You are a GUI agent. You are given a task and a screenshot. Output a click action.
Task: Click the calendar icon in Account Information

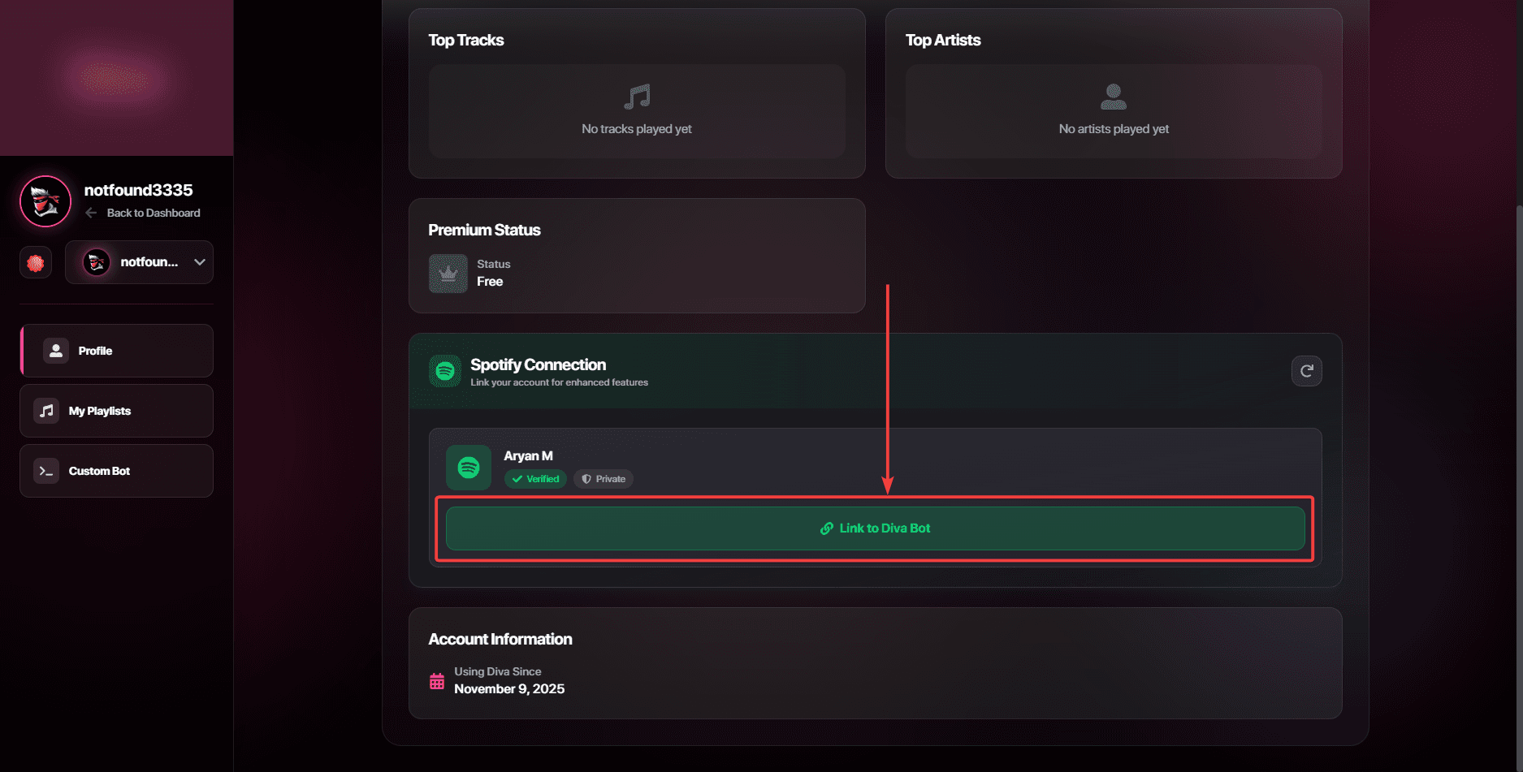[x=437, y=681]
